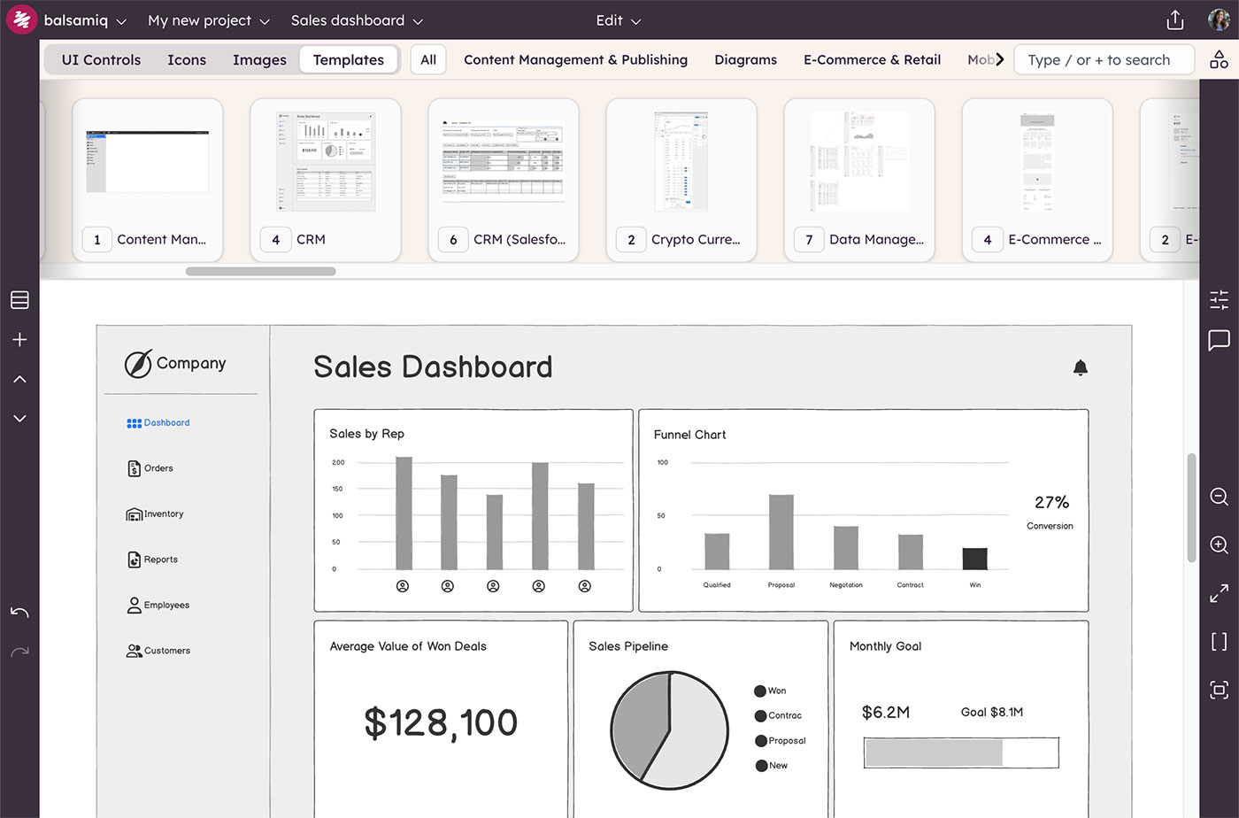Switch to the UI Controls tab
1239x818 pixels.
pos(101,60)
